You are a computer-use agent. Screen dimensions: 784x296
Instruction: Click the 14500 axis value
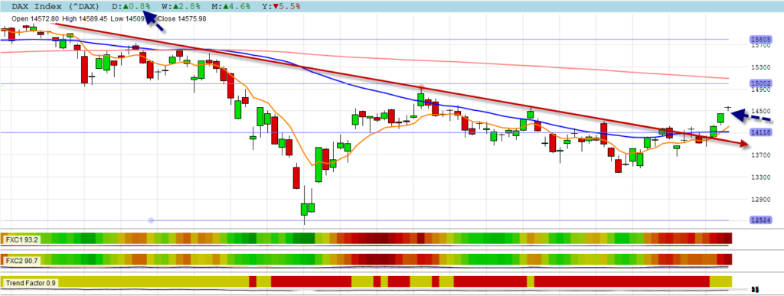[x=761, y=112]
